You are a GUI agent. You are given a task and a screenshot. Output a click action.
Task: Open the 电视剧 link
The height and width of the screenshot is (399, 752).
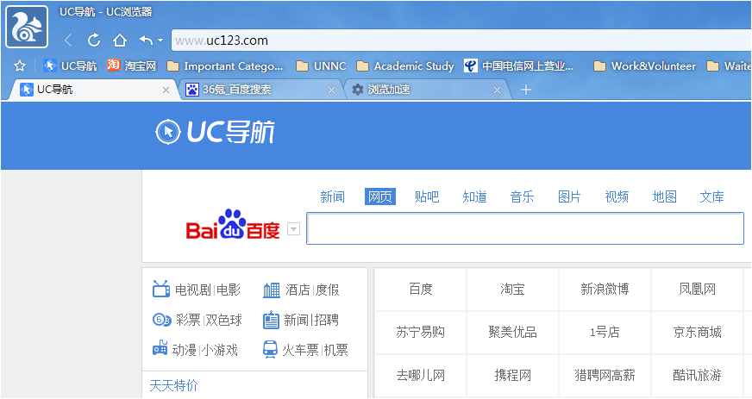click(193, 290)
